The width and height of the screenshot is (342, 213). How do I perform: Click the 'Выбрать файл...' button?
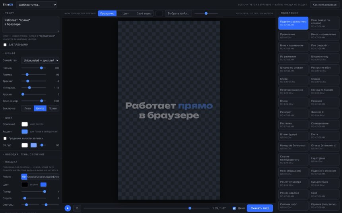coord(179,13)
